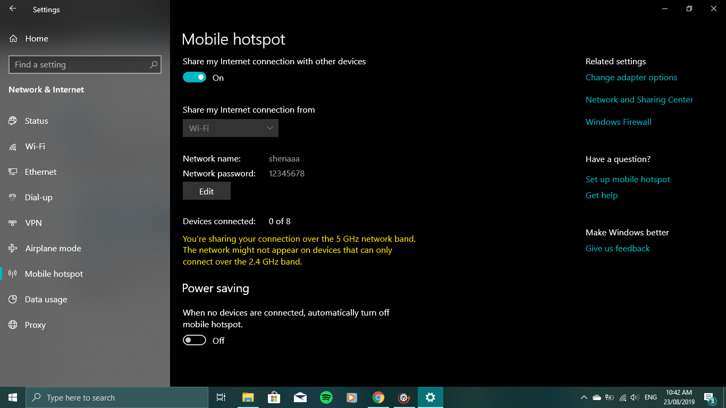Open Windows Firewall link

[619, 122]
